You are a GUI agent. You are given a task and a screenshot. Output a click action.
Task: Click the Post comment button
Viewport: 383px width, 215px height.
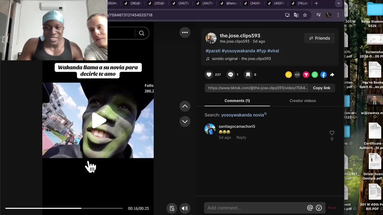pyautogui.click(x=332, y=208)
